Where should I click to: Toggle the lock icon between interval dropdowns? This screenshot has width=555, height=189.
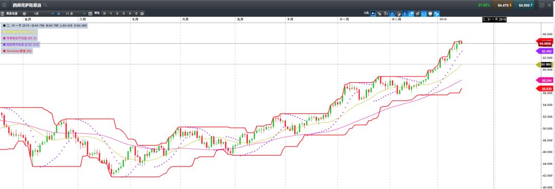coord(59,13)
